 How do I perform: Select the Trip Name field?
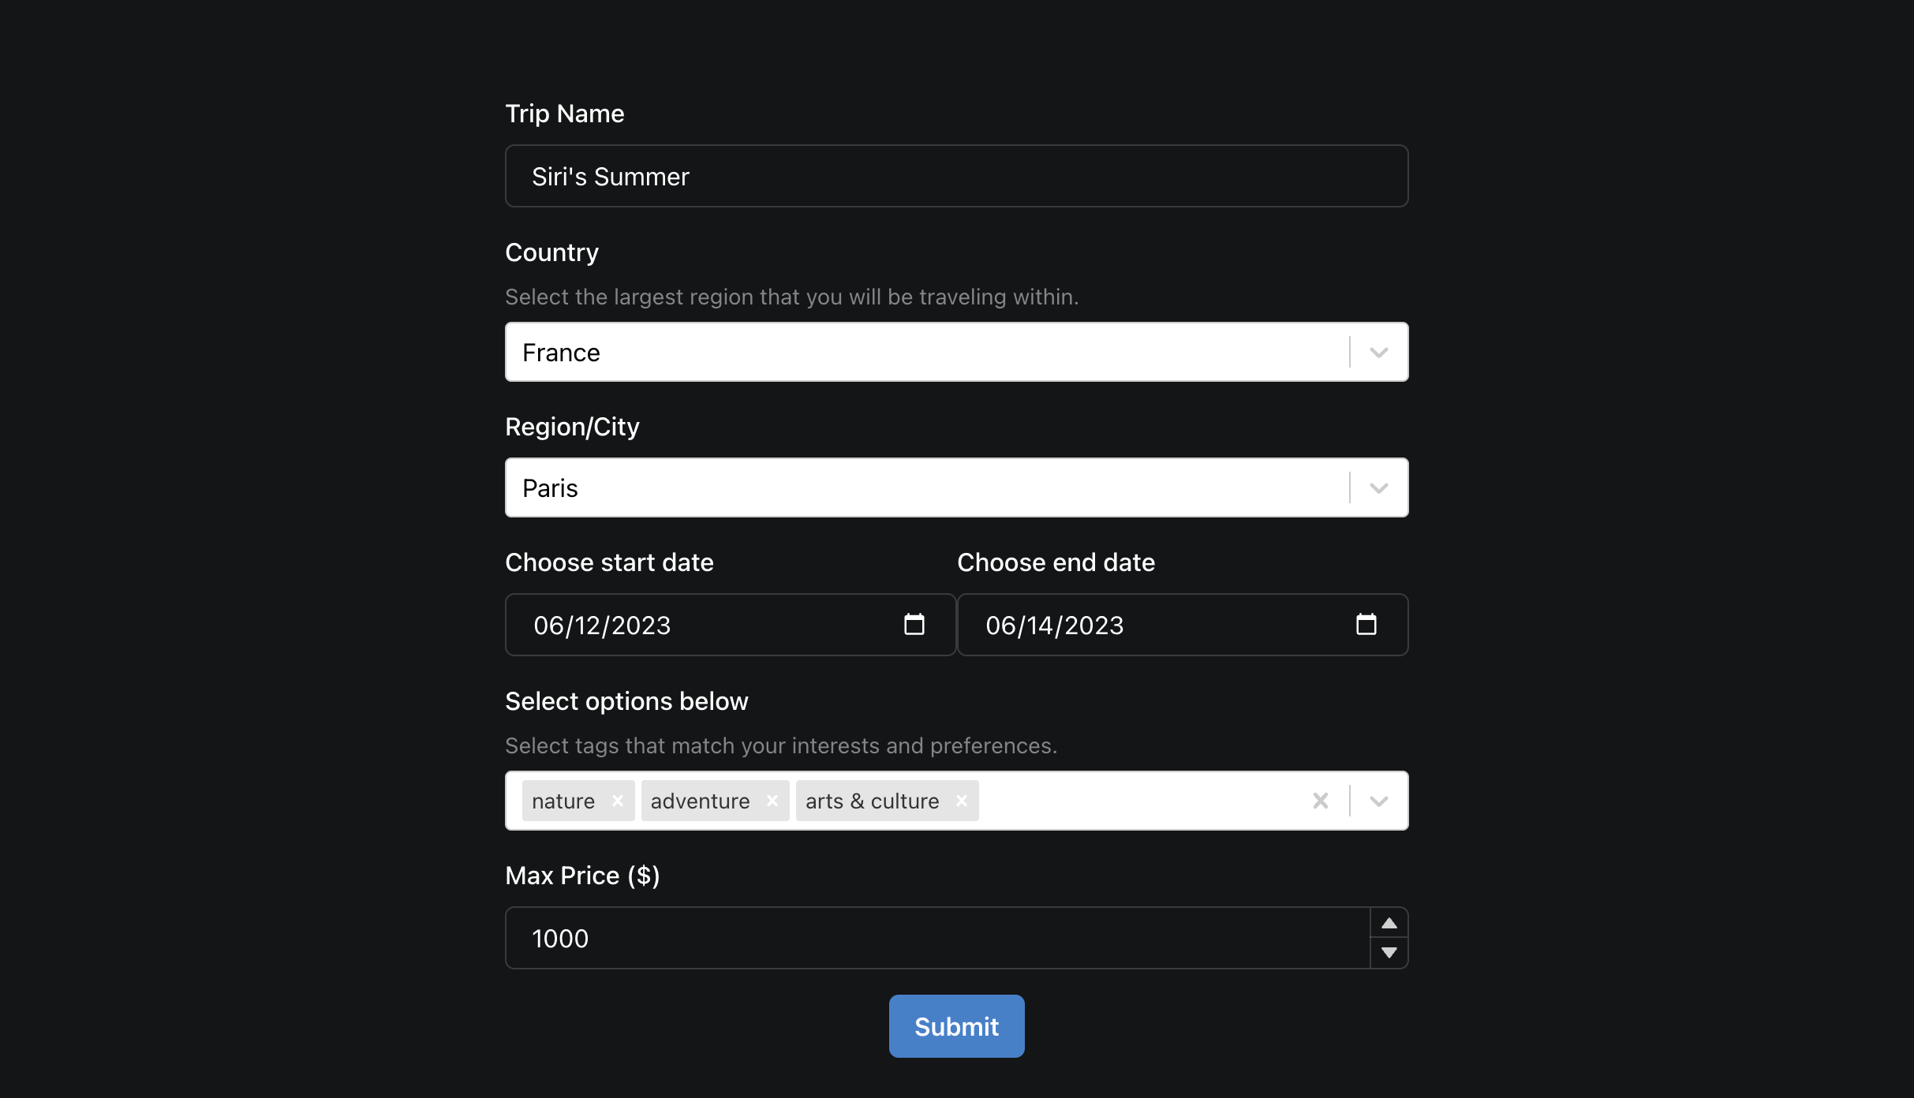click(x=956, y=176)
